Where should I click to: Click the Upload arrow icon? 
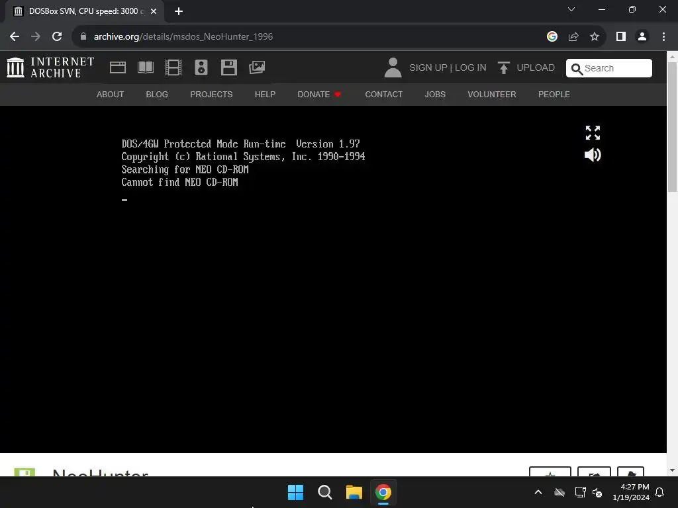(x=503, y=68)
